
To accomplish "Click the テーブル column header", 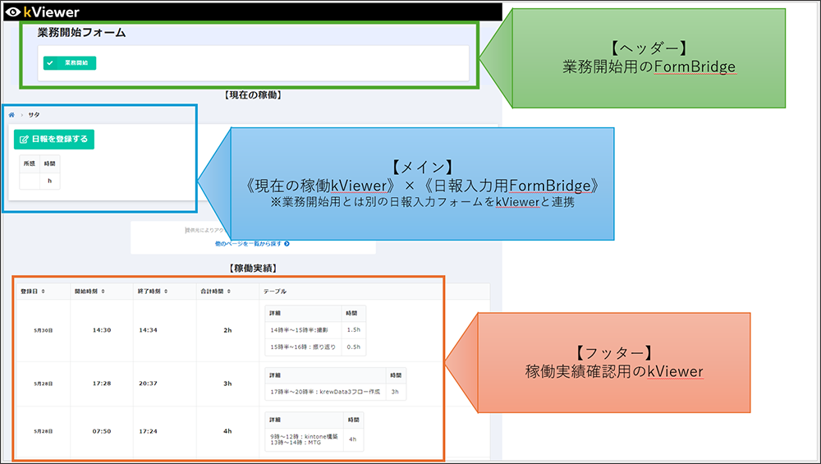I will tap(275, 292).
